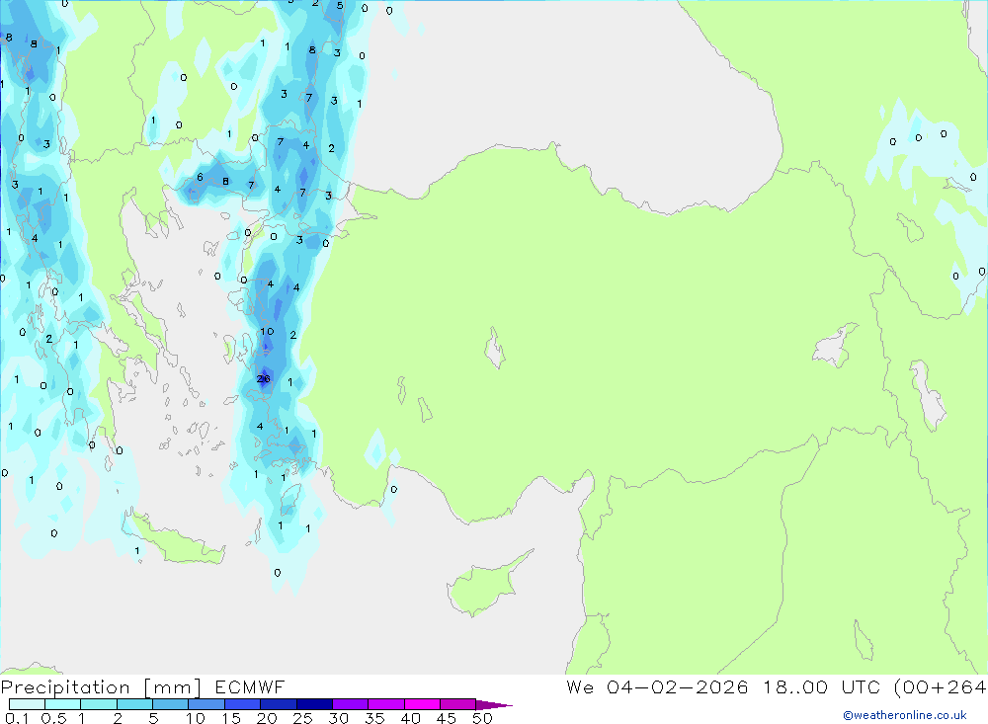Click legend scale label "15"
The image size is (988, 724).
(231, 718)
